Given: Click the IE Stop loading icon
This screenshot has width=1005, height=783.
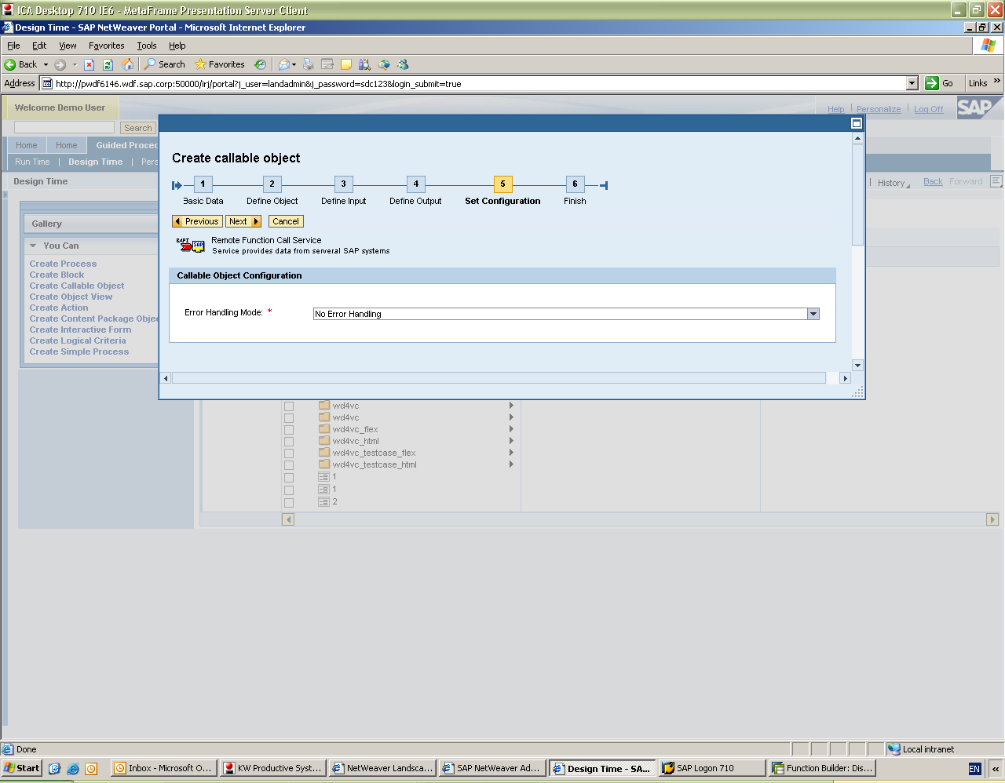Looking at the screenshot, I should coord(90,64).
